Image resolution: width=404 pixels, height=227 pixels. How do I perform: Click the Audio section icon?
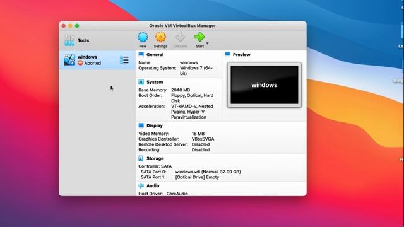(x=141, y=185)
